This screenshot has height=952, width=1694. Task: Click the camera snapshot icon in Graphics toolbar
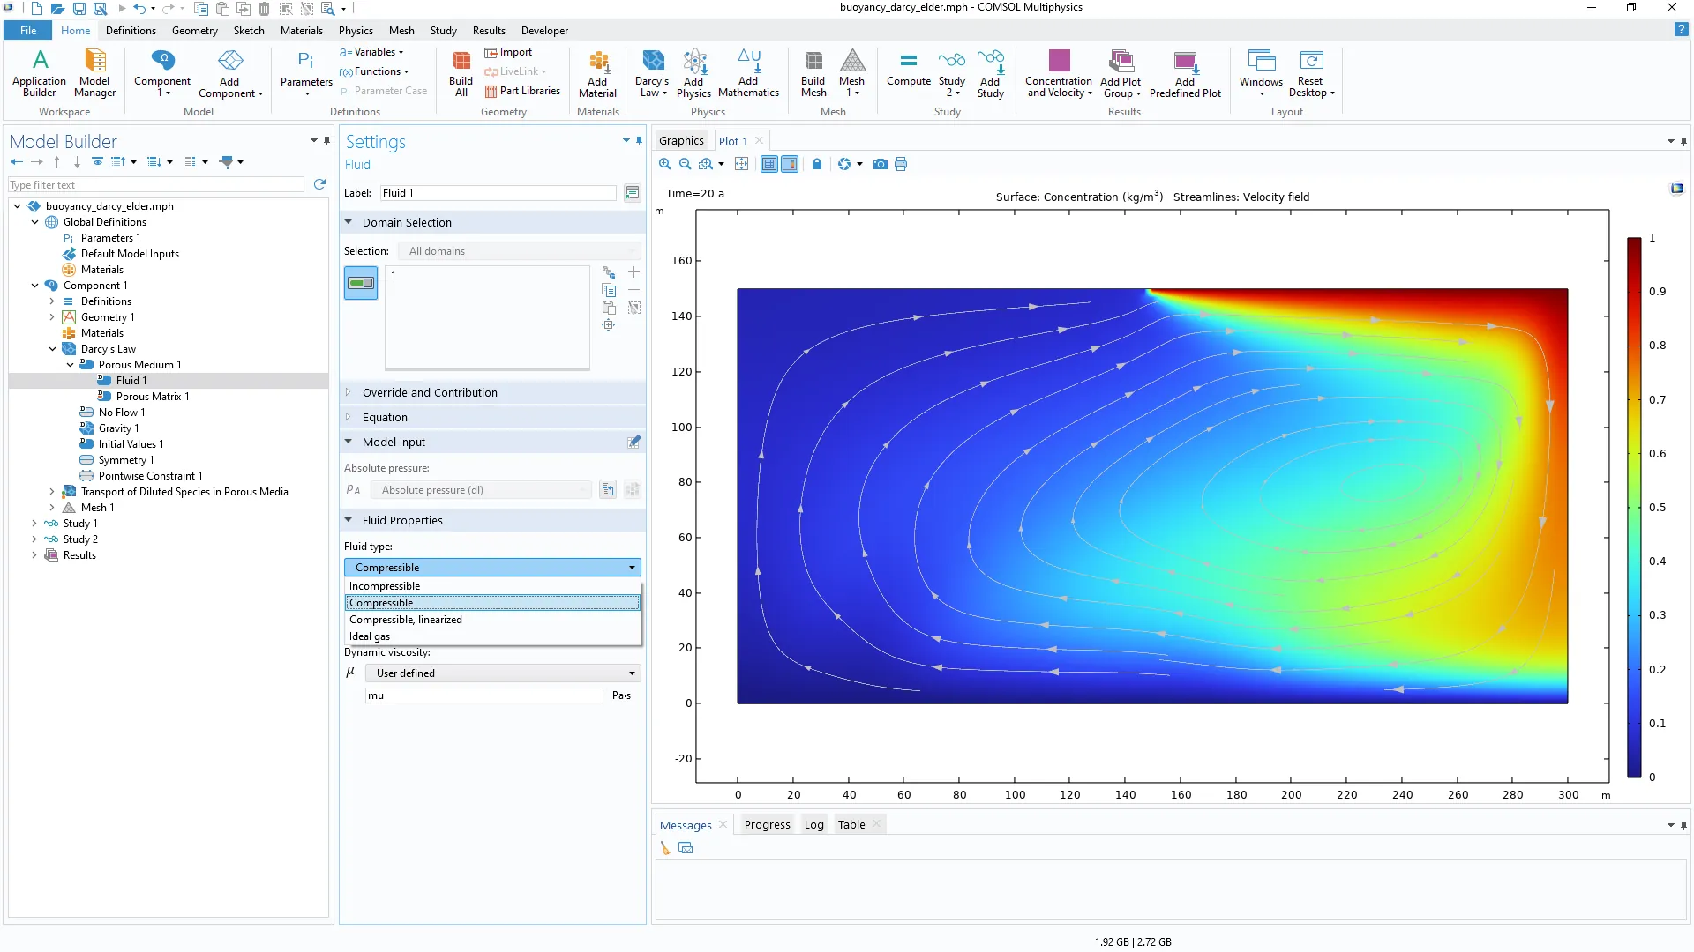pos(880,164)
